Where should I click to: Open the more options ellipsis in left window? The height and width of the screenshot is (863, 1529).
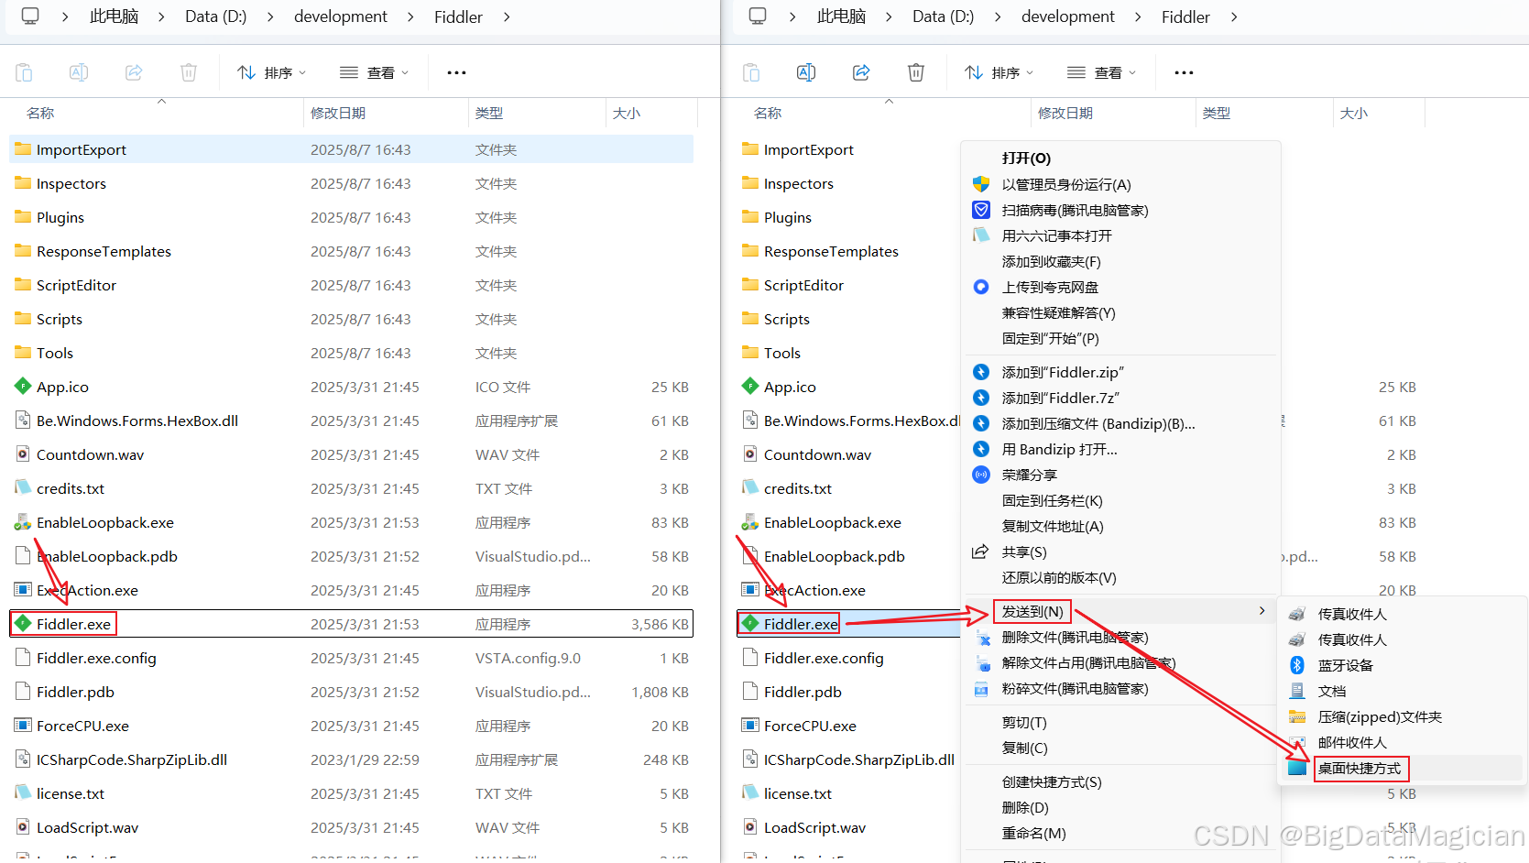point(456,72)
